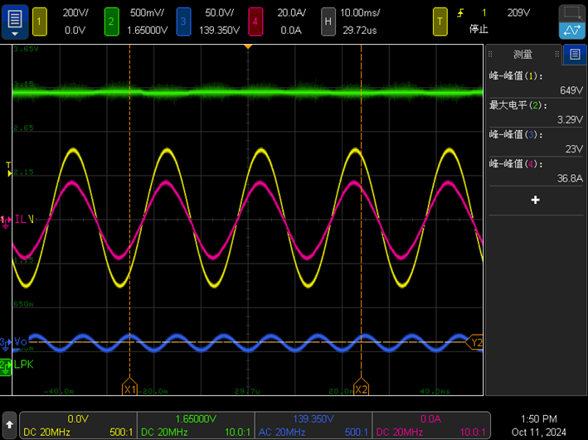Image resolution: width=588 pixels, height=440 pixels.
Task: Open the 10.00ms/ timebase scale readout
Action: (358, 13)
